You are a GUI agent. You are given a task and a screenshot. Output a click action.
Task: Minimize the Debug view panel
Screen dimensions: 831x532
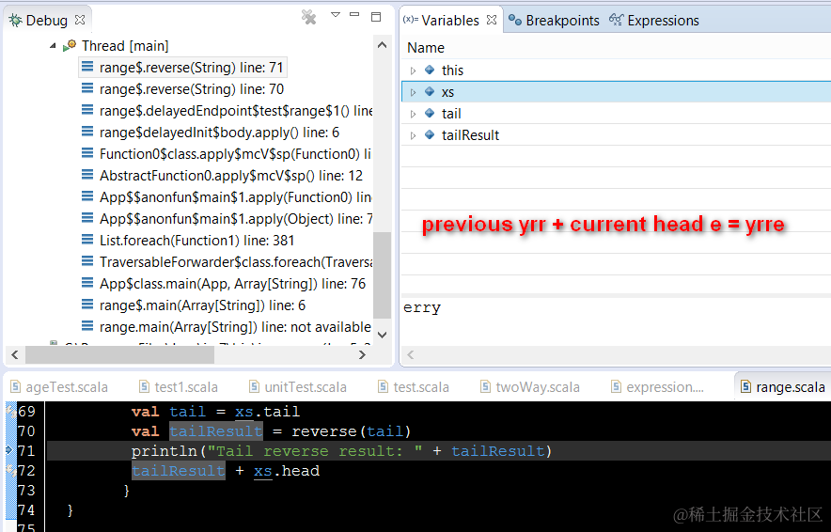(x=354, y=14)
